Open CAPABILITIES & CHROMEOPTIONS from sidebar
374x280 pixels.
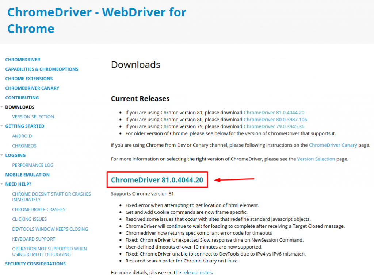pyautogui.click(x=42, y=69)
